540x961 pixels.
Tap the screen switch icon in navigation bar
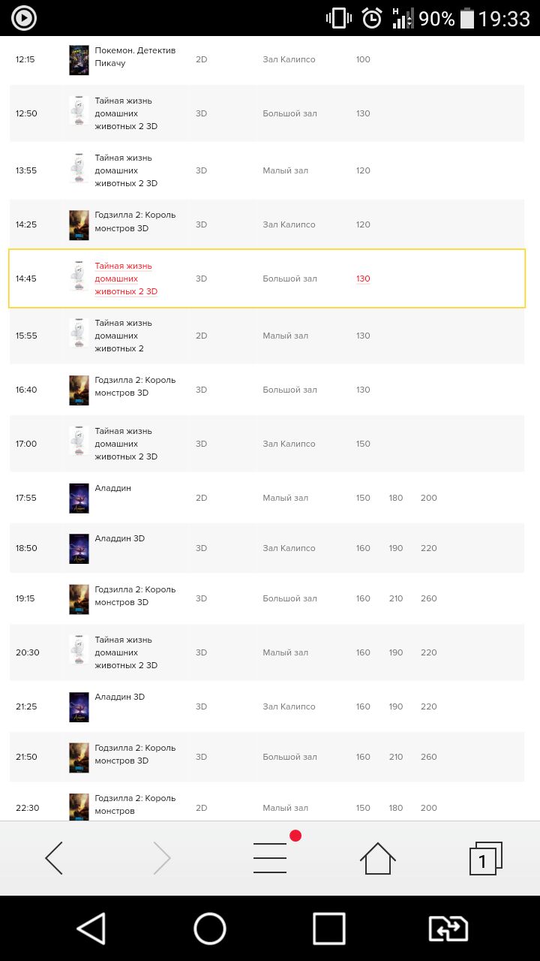(x=448, y=929)
